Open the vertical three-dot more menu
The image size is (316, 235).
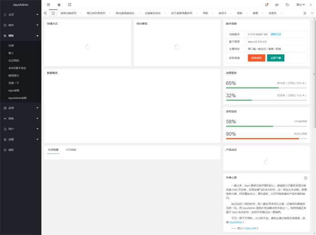310,5
